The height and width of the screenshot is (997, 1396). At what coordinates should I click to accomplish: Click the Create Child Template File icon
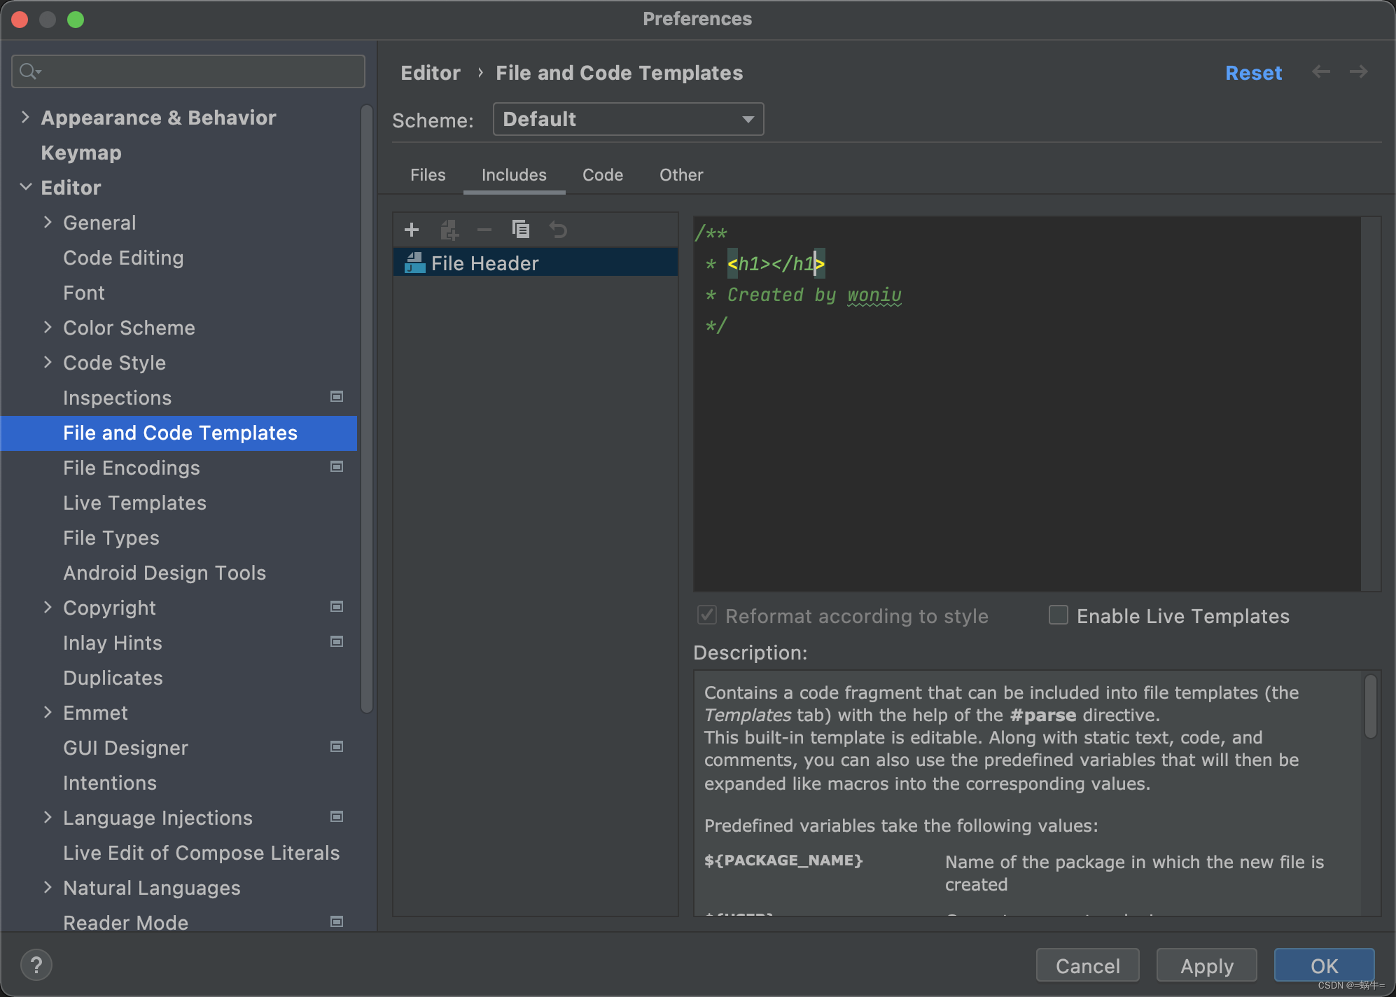coord(449,230)
